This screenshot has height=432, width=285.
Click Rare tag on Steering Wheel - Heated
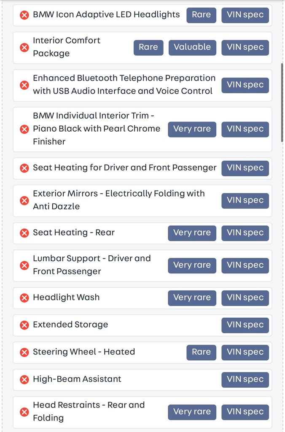(x=201, y=352)
